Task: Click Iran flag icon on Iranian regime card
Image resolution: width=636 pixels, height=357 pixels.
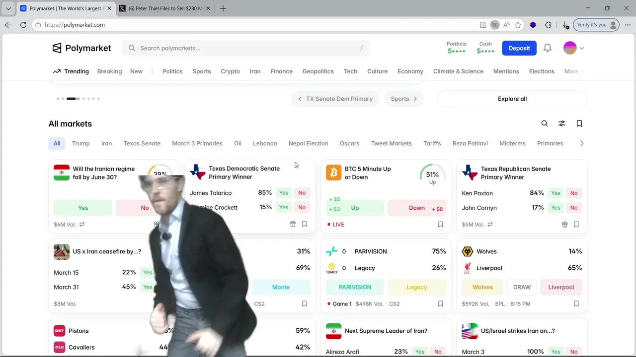Action: [62, 173]
